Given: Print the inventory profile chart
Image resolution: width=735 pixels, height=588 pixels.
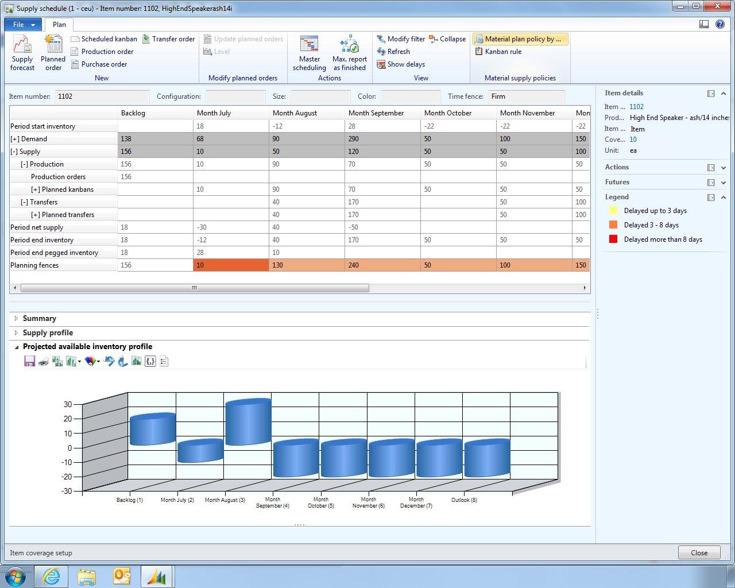Looking at the screenshot, I should click(44, 361).
